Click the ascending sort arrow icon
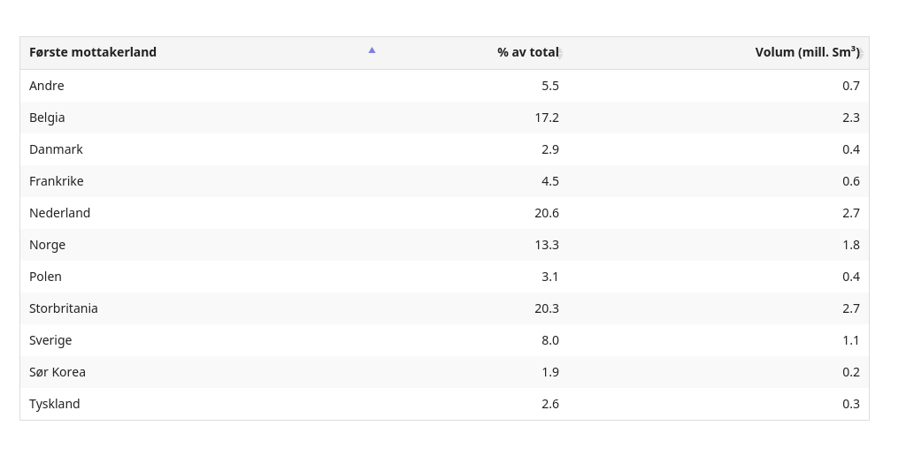 coord(372,50)
